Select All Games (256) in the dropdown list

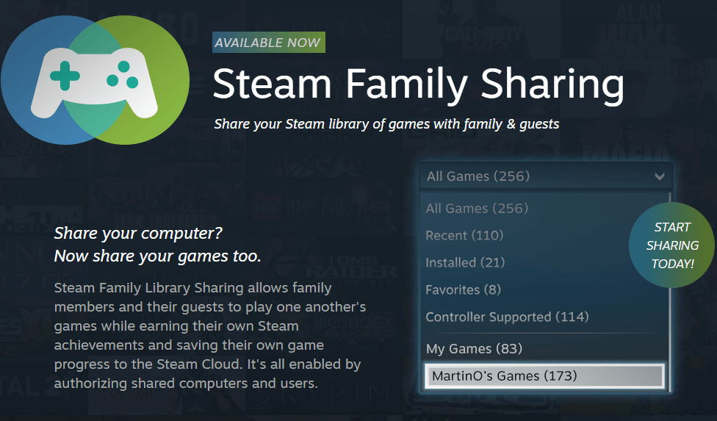[477, 209]
